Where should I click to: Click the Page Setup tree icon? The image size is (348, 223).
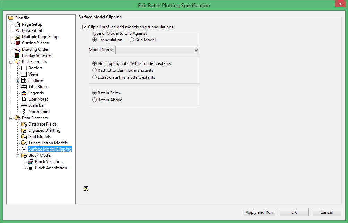coord(17,24)
